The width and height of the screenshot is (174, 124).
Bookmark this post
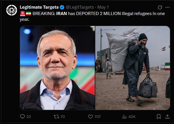[159, 116]
